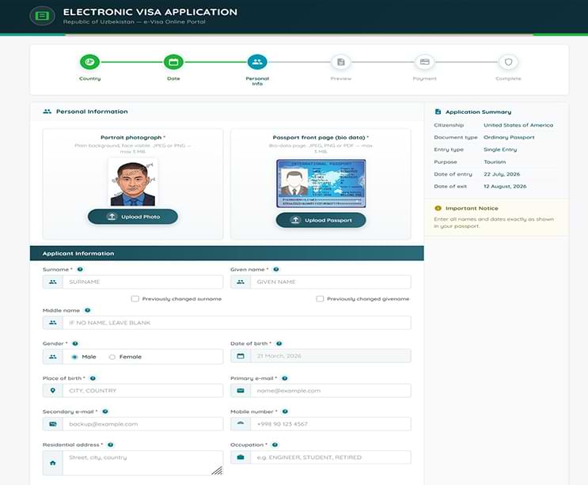Open the Payment step icon
Viewport: 588px width, 485px height.
tap(424, 62)
